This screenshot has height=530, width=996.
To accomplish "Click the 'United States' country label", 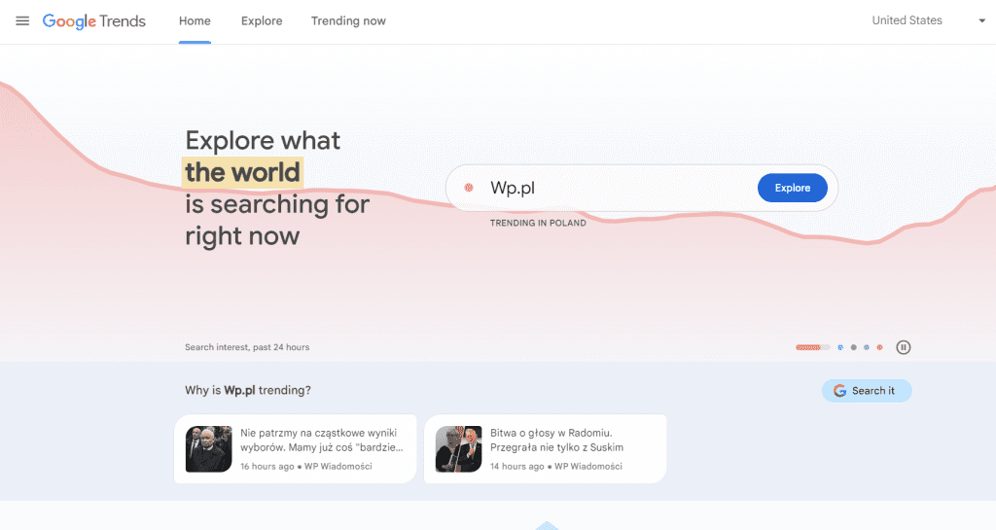I will (x=907, y=20).
